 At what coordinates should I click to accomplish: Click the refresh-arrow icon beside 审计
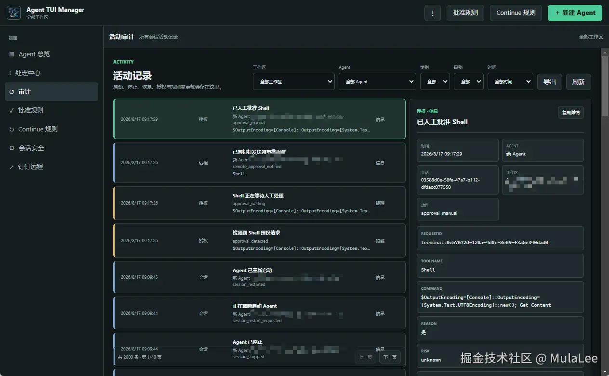(12, 91)
